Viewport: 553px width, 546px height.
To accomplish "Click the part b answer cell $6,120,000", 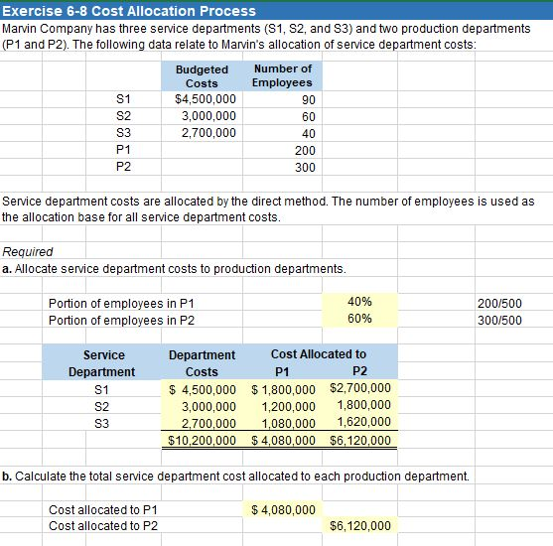I will coord(360,526).
